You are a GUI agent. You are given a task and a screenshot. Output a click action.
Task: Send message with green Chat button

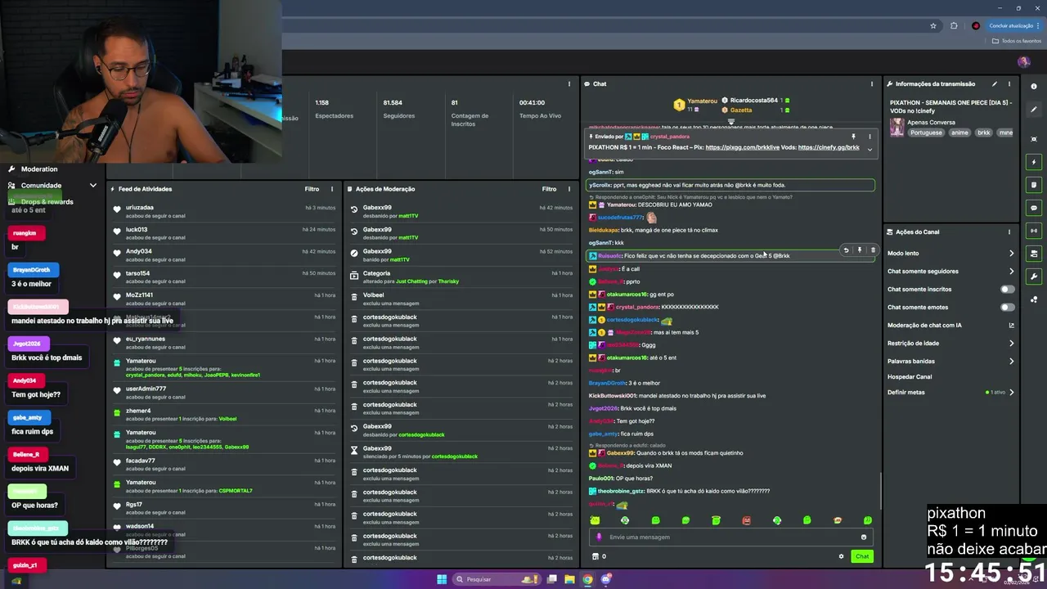tap(862, 556)
